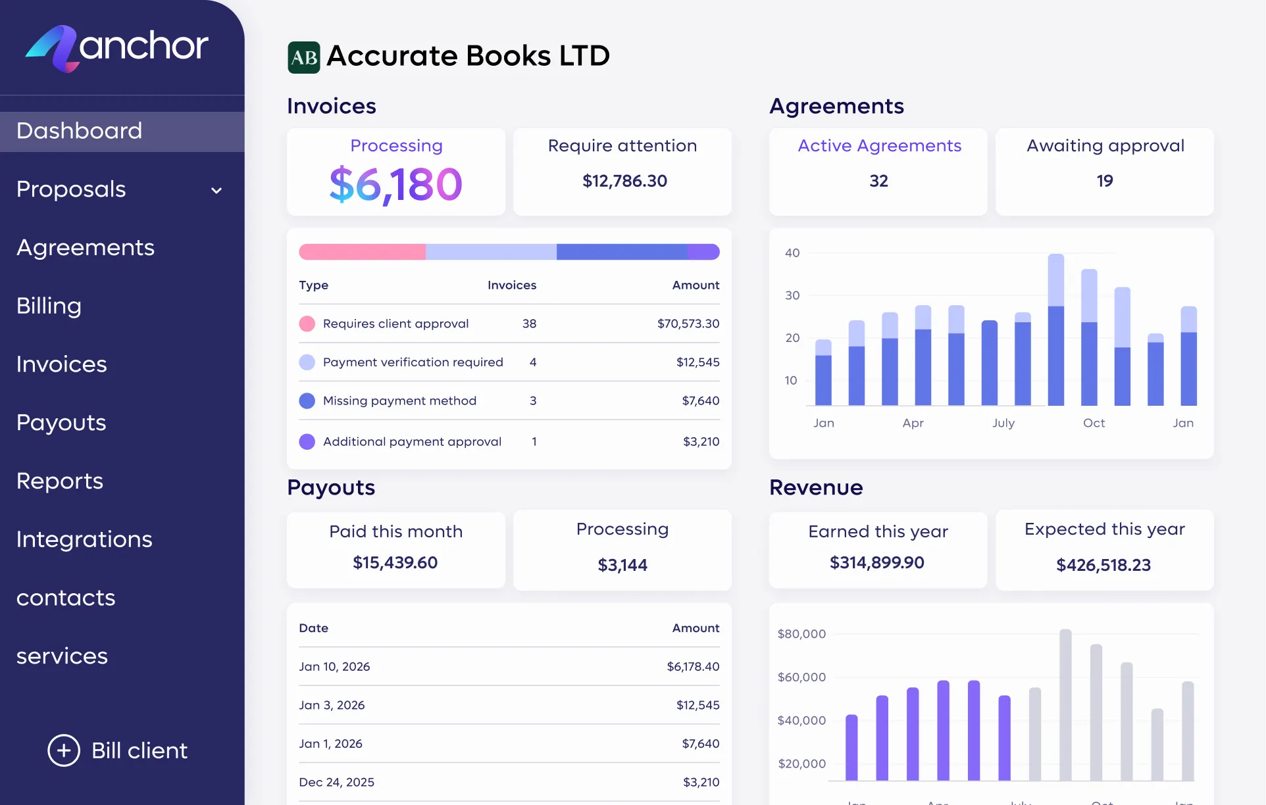Click the plus circle Bill client icon
The height and width of the screenshot is (805, 1266).
(x=64, y=750)
